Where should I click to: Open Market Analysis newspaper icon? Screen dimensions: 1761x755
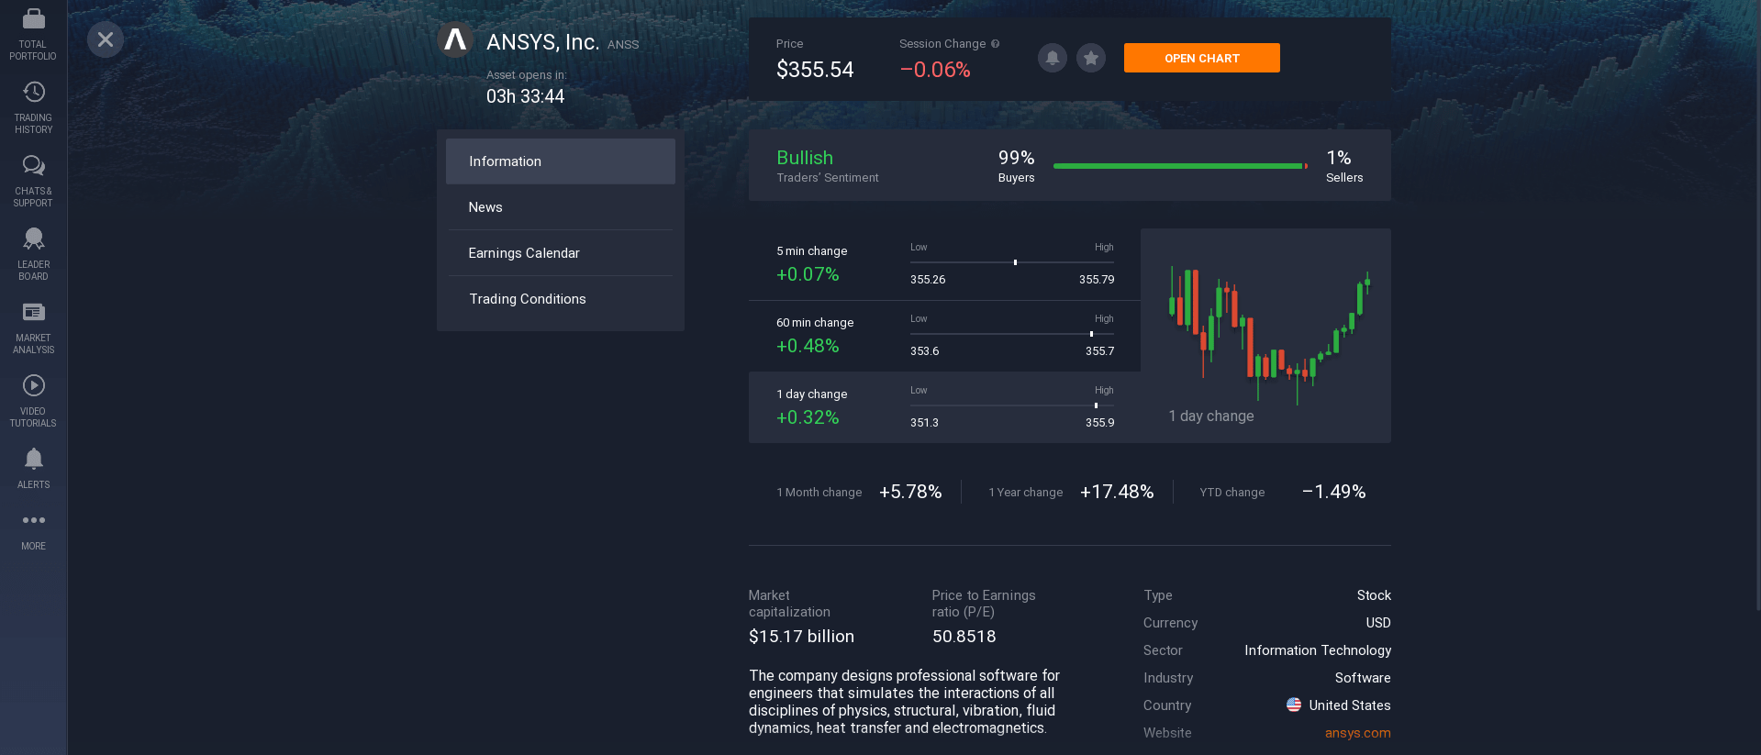[33, 312]
